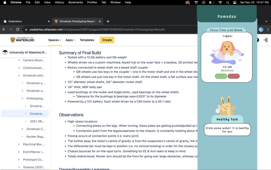
Task: Open Chrome three-dot menu
Action: pyautogui.click(x=268, y=29)
